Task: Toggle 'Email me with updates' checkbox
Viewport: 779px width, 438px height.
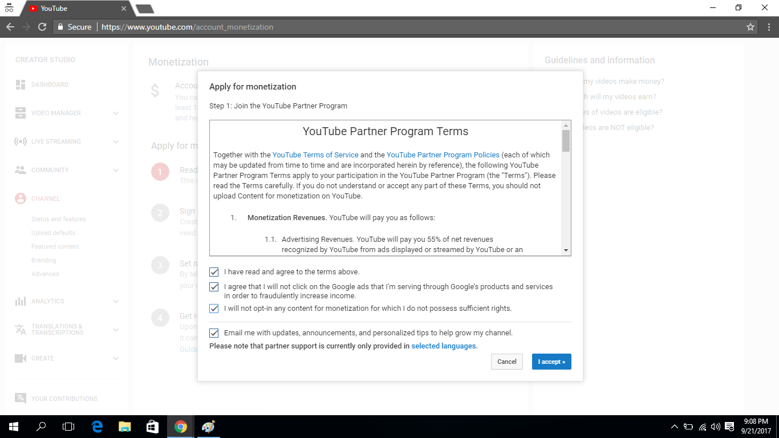Action: click(x=214, y=333)
